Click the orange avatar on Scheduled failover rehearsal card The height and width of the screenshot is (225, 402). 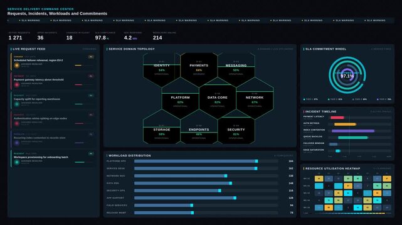tap(17, 65)
